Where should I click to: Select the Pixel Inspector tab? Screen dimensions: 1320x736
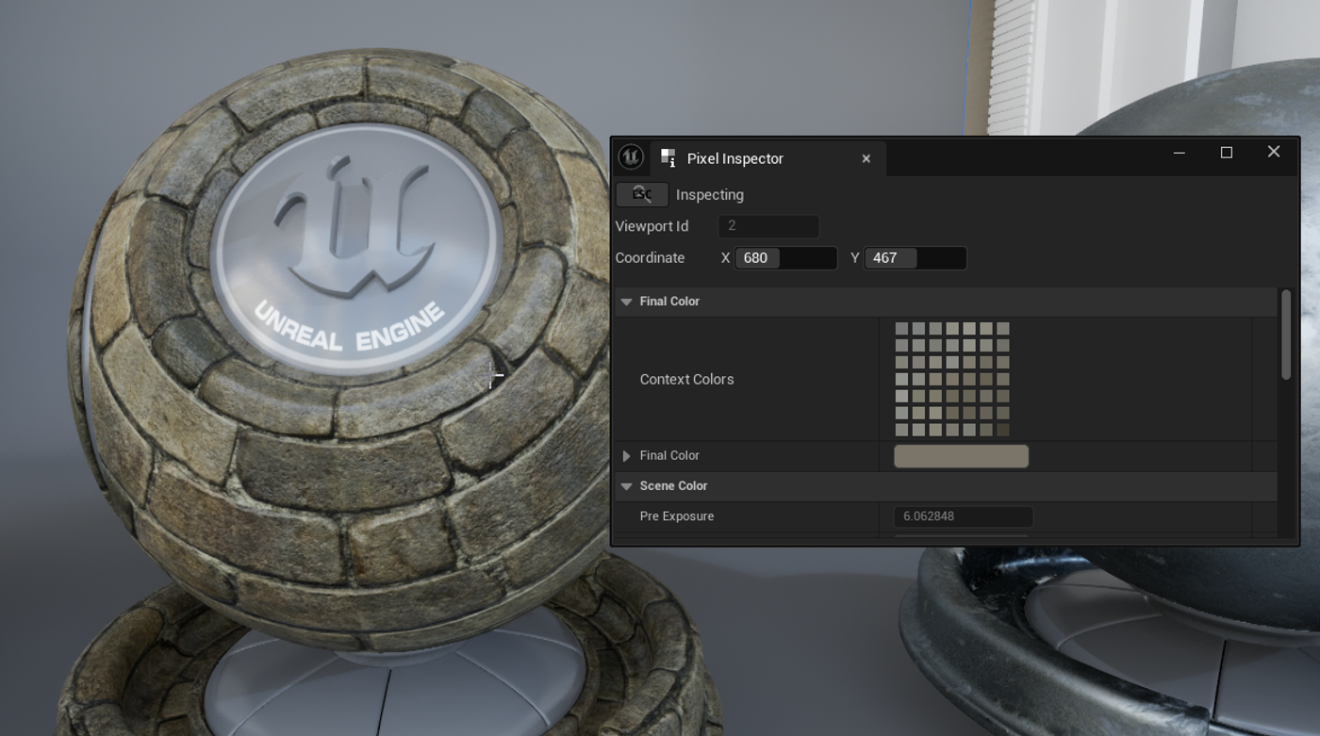(x=767, y=158)
